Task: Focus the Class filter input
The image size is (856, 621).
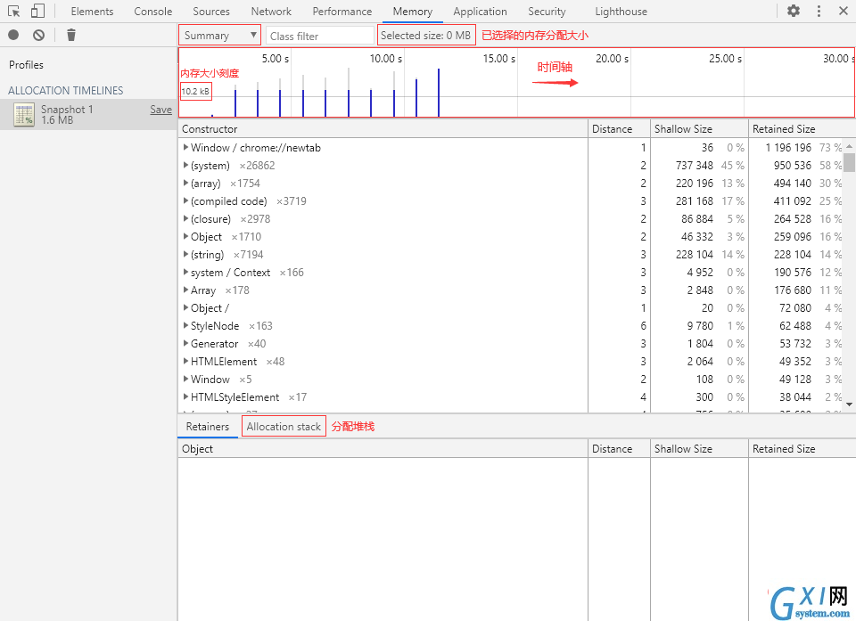Action: [320, 36]
